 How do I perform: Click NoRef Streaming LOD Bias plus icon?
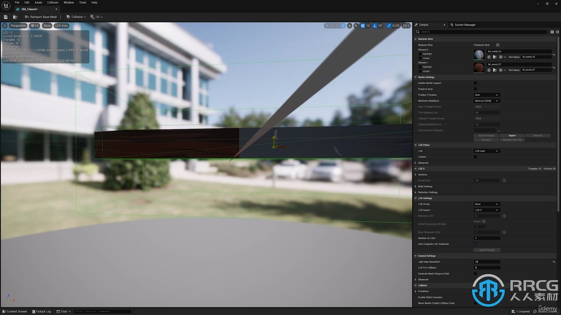point(484,221)
